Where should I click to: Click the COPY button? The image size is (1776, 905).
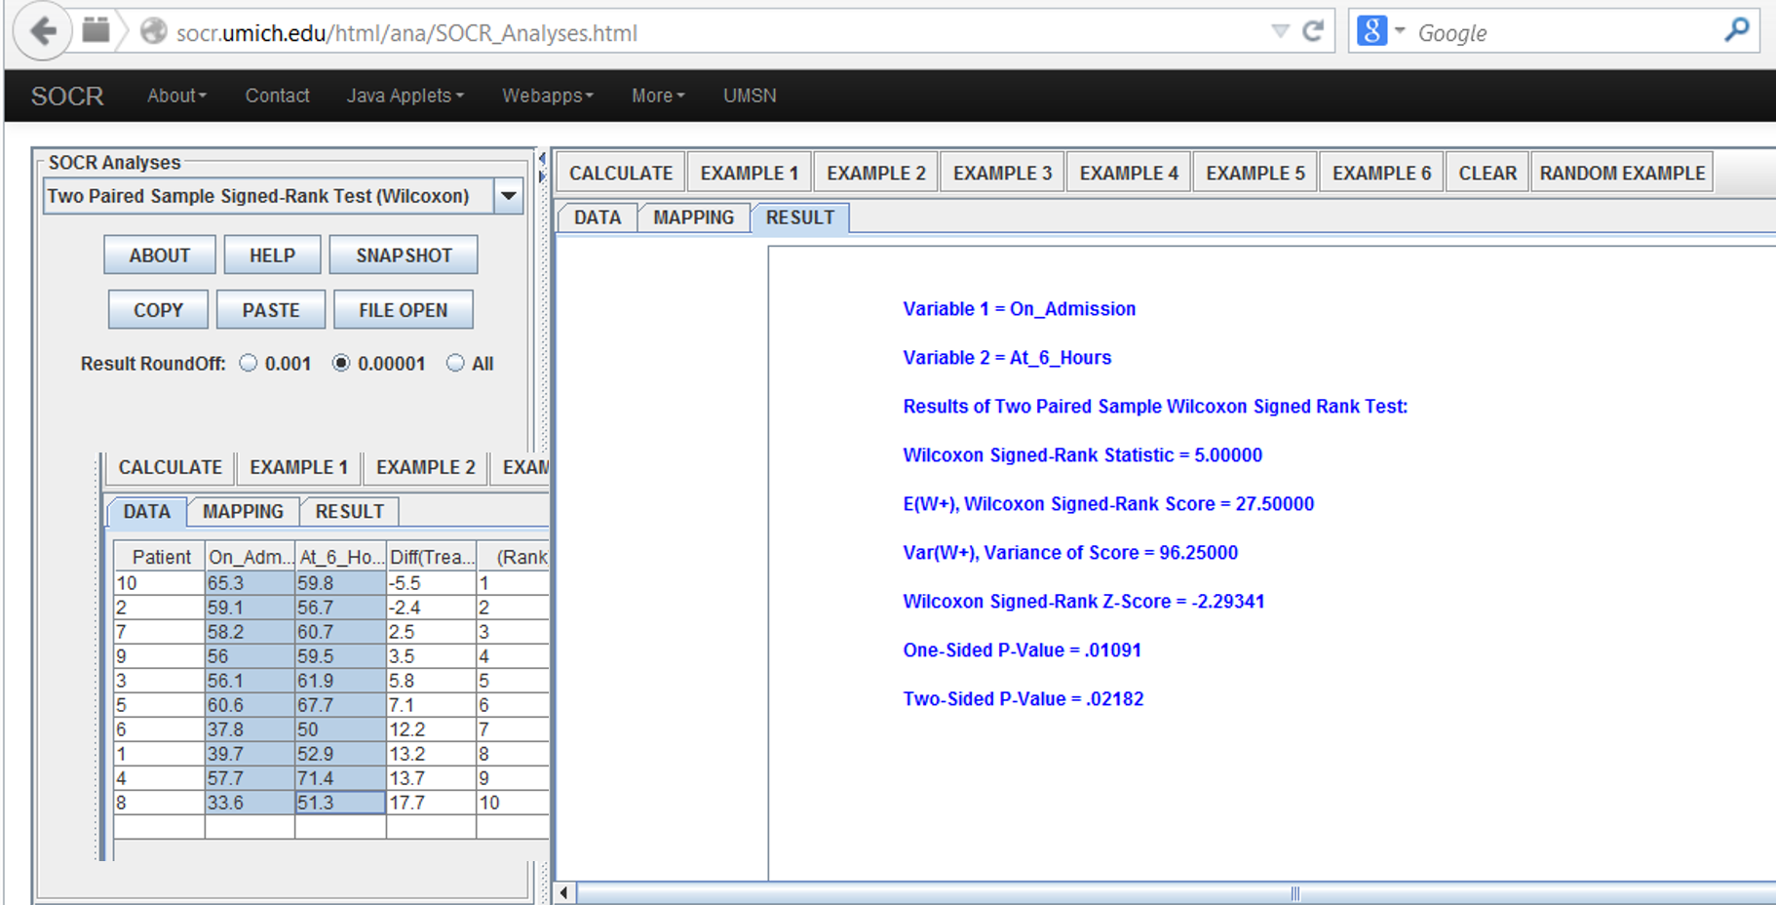(158, 310)
